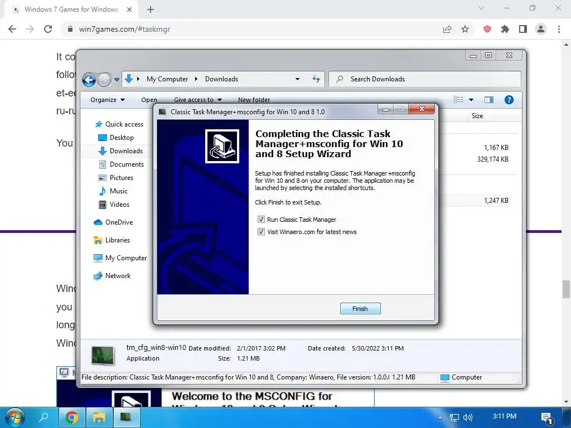The height and width of the screenshot is (428, 571).
Task: Uncheck Visit Winaero.com for latest news
Action: pyautogui.click(x=261, y=232)
